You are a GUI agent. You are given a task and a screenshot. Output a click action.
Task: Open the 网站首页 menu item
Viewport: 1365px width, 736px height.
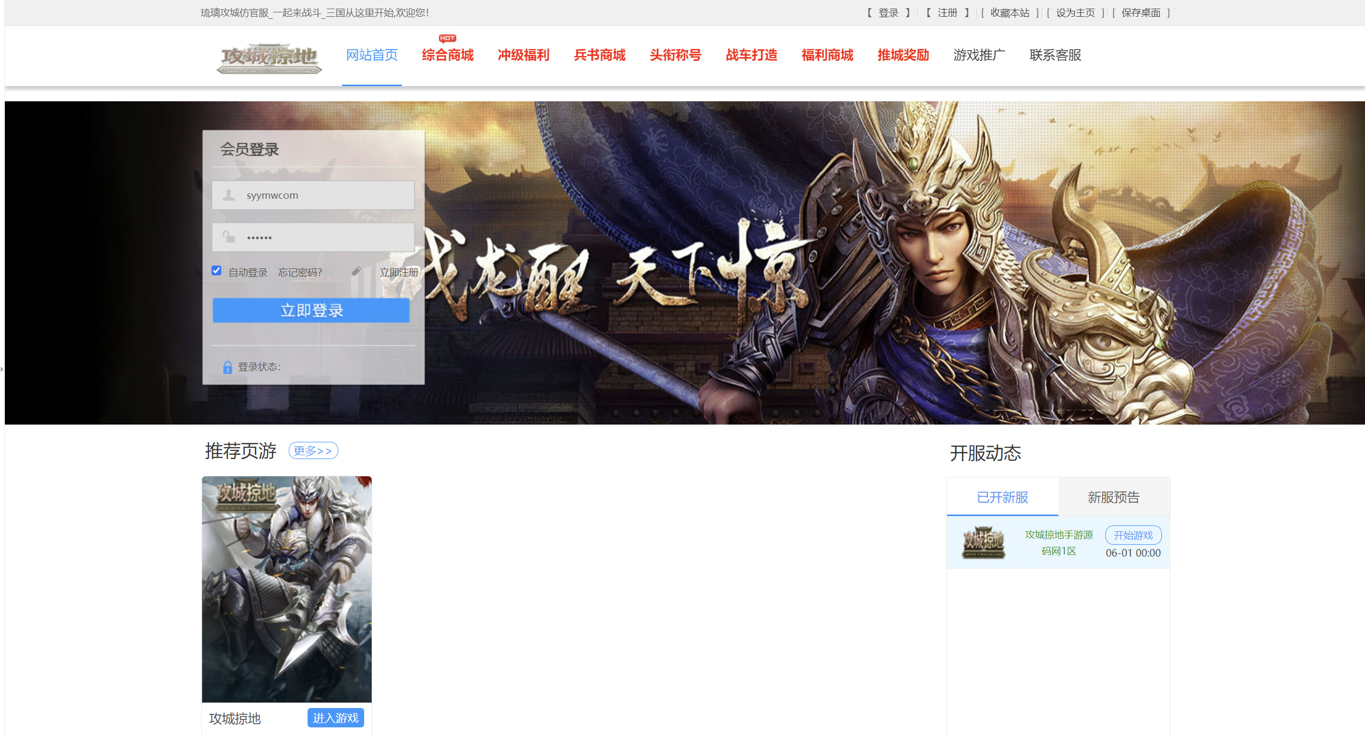point(372,55)
